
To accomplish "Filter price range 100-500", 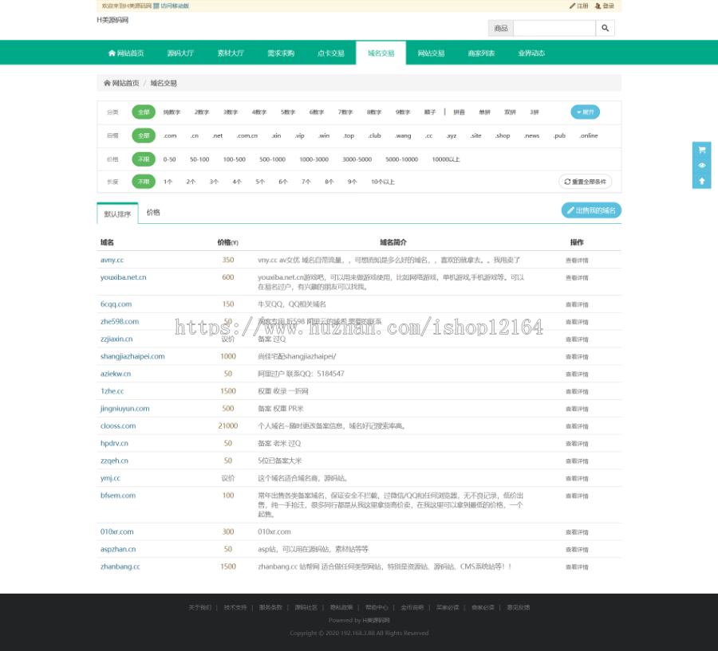I will 234,159.
